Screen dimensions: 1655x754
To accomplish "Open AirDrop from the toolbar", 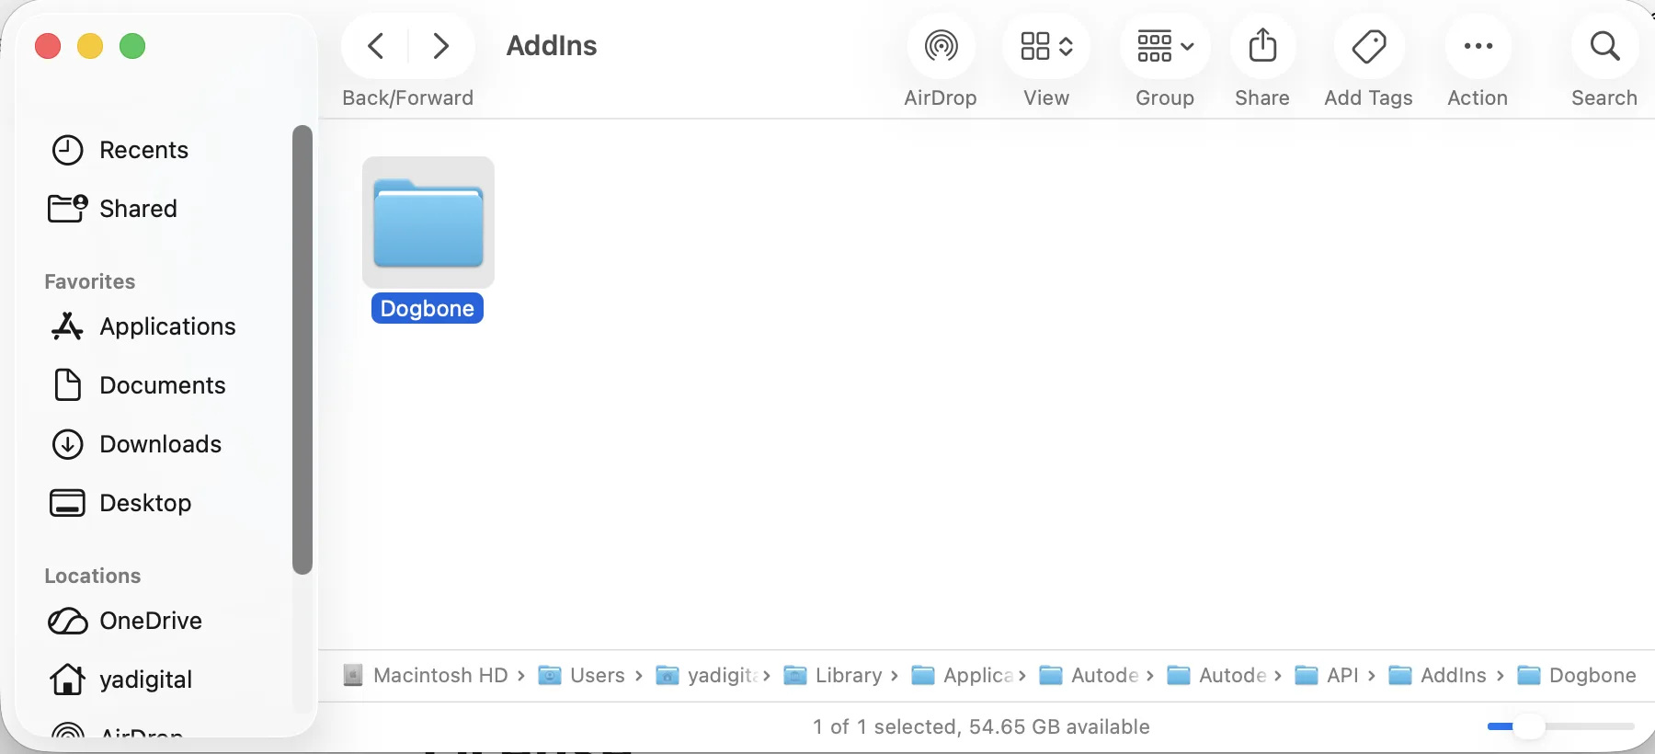I will (x=941, y=45).
